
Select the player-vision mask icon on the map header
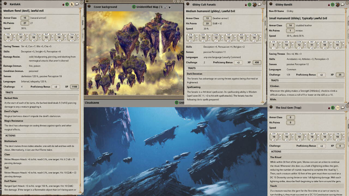(165, 7)
